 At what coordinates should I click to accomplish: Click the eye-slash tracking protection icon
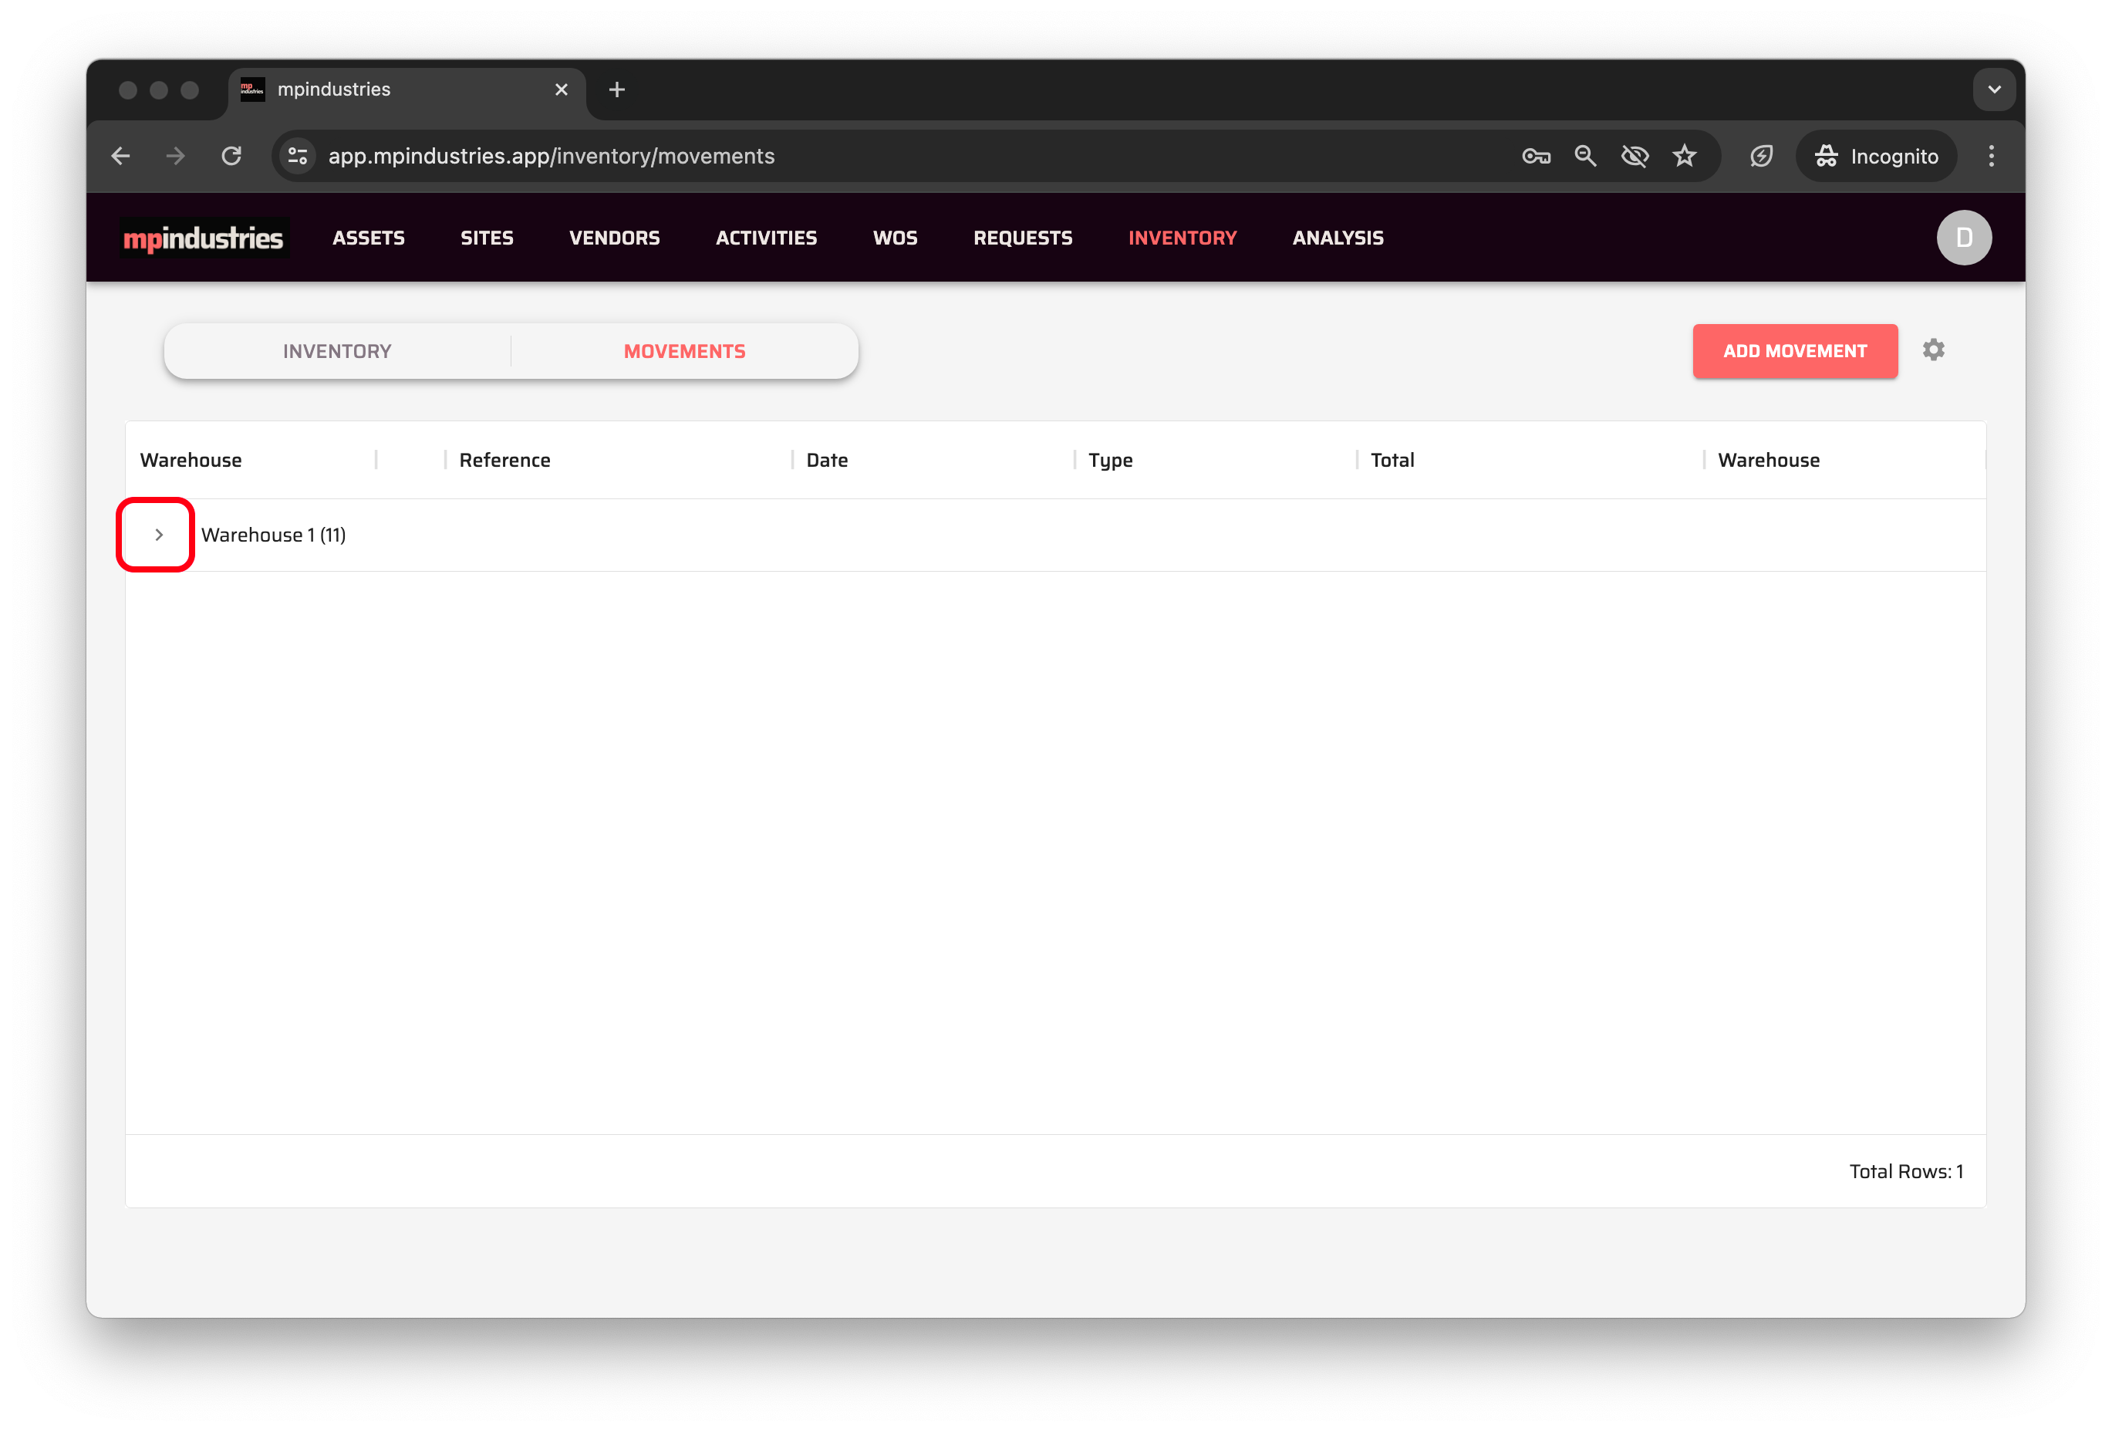[1634, 157]
